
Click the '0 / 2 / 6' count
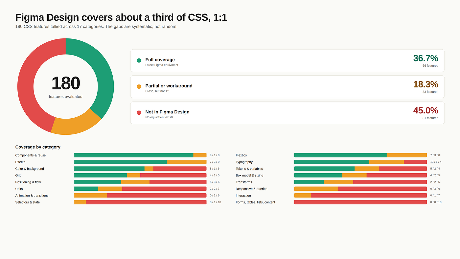[x=215, y=196]
